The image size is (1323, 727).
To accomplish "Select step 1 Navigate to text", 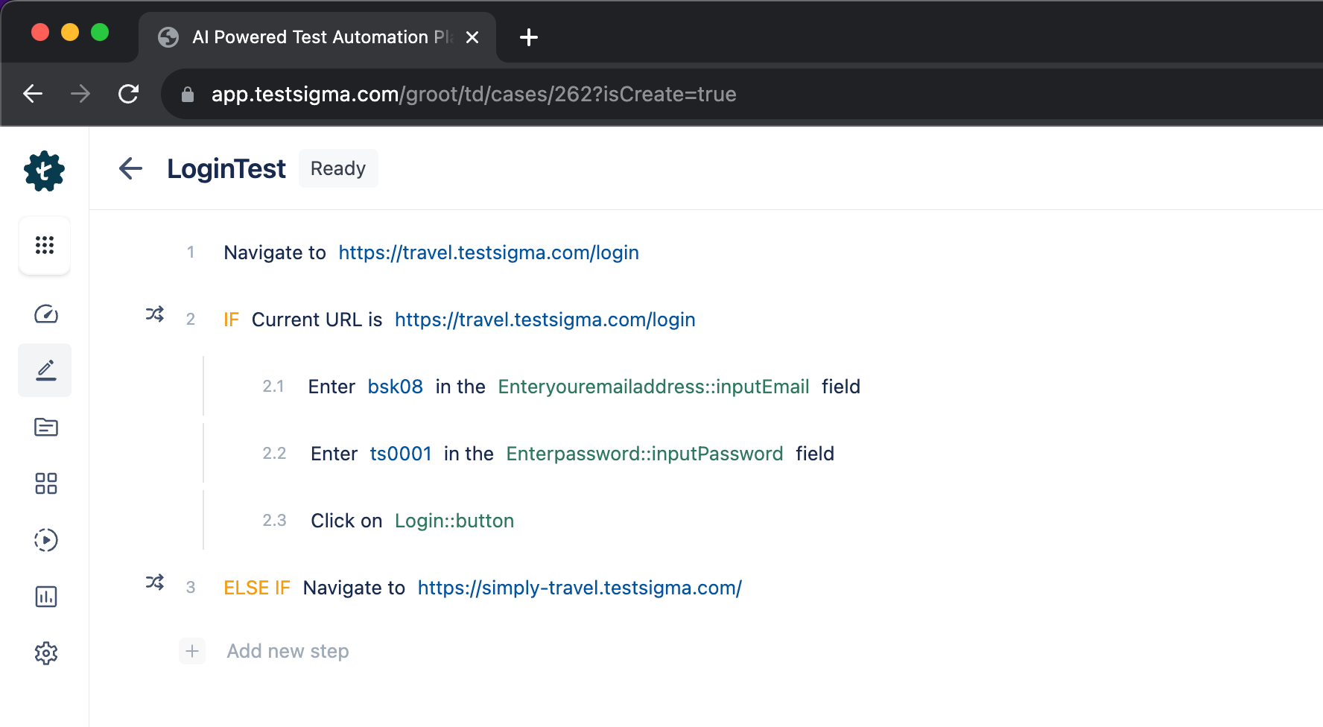I will click(x=275, y=253).
